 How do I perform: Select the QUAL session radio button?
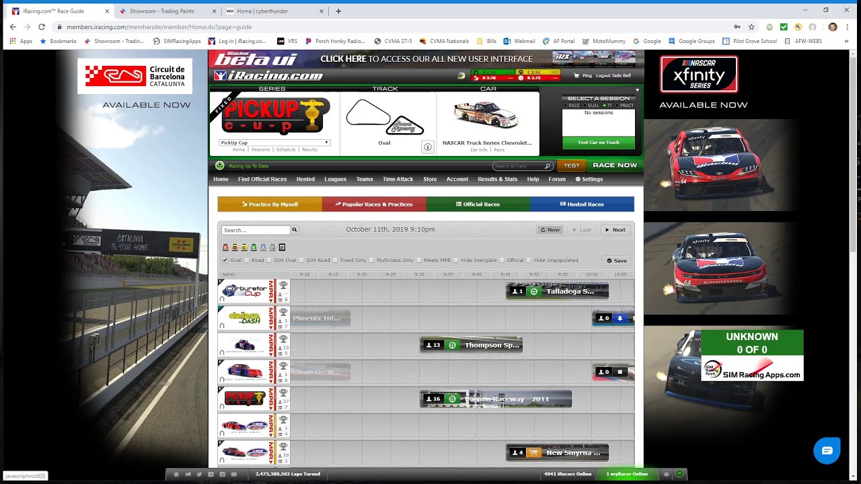[586, 106]
